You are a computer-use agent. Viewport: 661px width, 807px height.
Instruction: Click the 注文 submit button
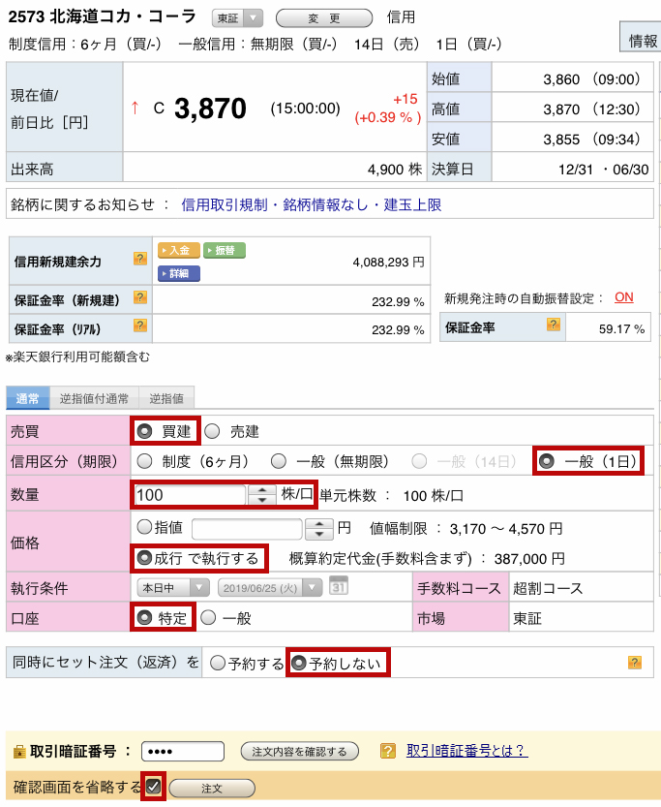click(212, 788)
